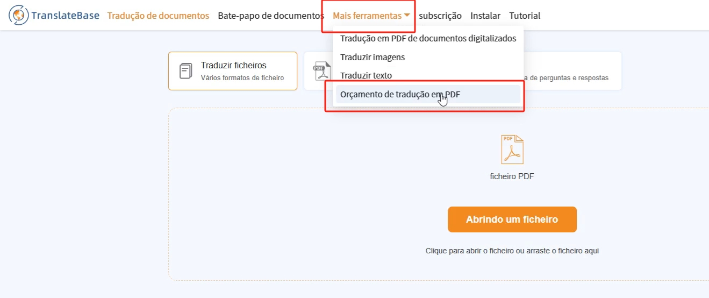
Task: Select Orçamento de tradução em PDF
Action: (x=428, y=94)
